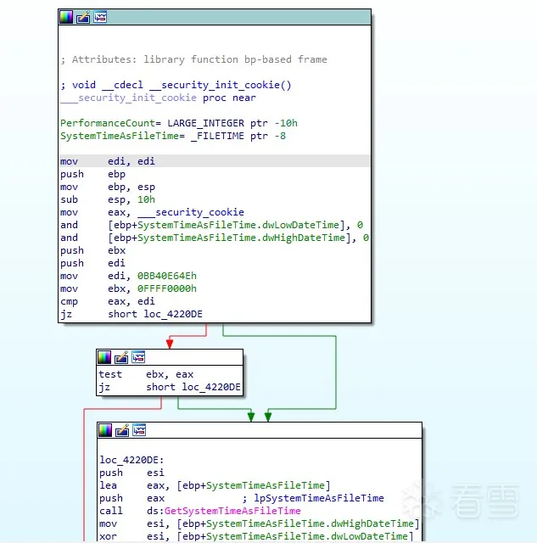Click the PerformanceCount variable declaration

coord(179,123)
